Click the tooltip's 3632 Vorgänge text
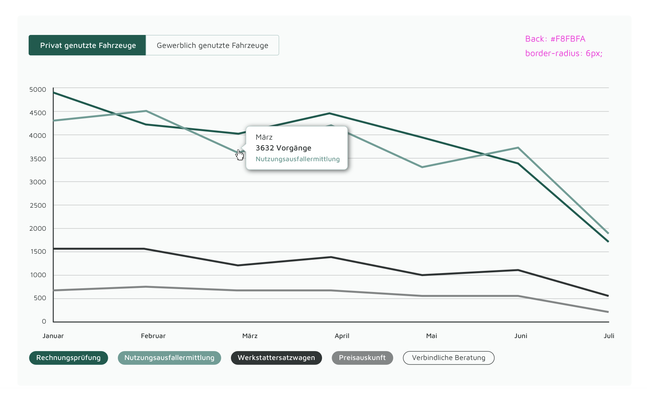 (283, 148)
